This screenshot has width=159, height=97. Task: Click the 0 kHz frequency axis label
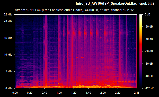tap(9, 88)
